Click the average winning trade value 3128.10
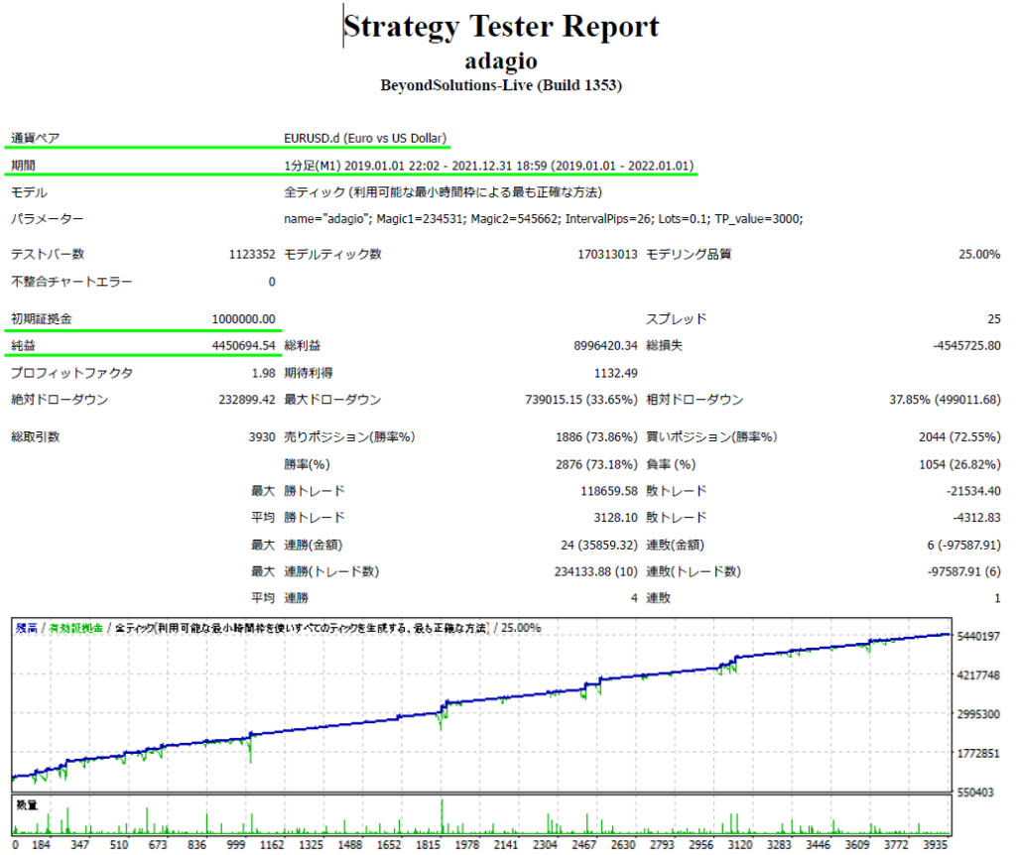Viewport: 1016px width, 855px height. [x=616, y=518]
